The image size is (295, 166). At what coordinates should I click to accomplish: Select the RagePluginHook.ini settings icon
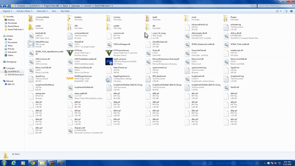click(x=108, y=79)
